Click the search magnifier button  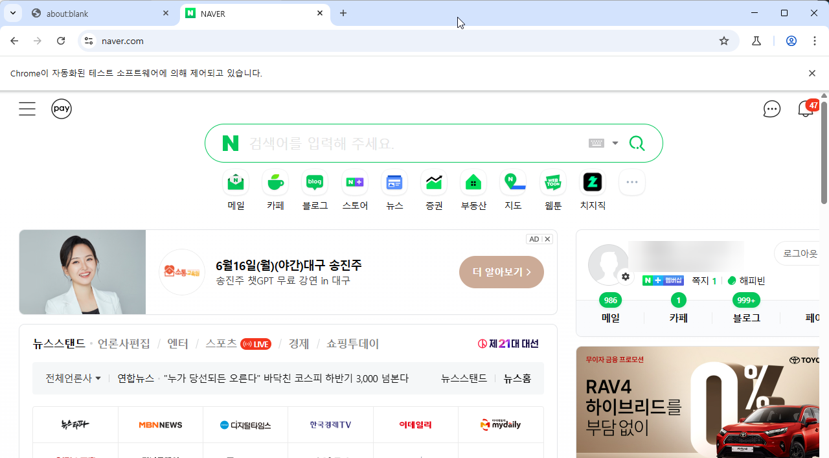tap(637, 143)
